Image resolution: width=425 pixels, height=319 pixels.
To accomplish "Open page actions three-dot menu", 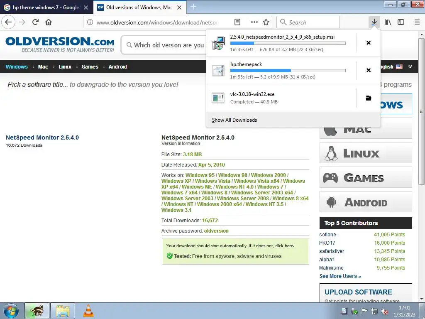I will [x=254, y=22].
